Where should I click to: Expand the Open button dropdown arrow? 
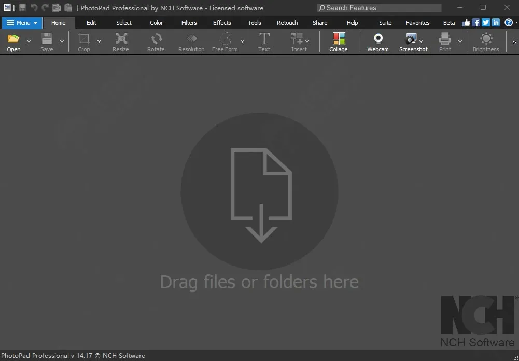tap(29, 41)
